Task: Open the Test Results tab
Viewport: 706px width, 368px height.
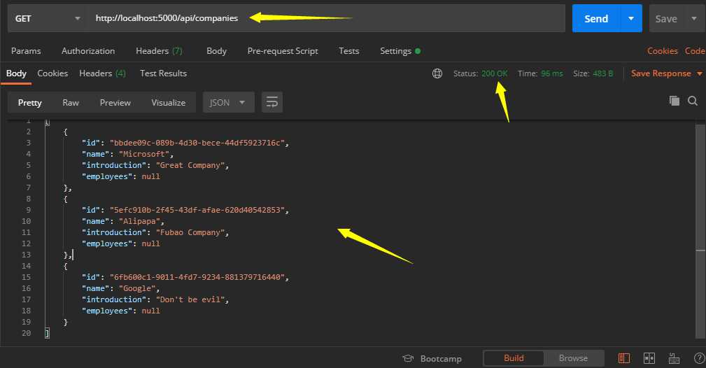Action: pos(164,73)
